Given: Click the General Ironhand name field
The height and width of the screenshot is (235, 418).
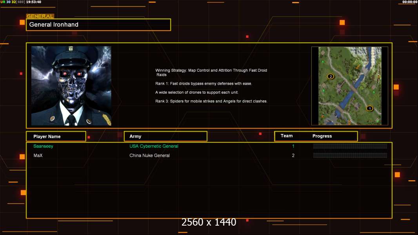Looking at the screenshot, I should coord(98,25).
